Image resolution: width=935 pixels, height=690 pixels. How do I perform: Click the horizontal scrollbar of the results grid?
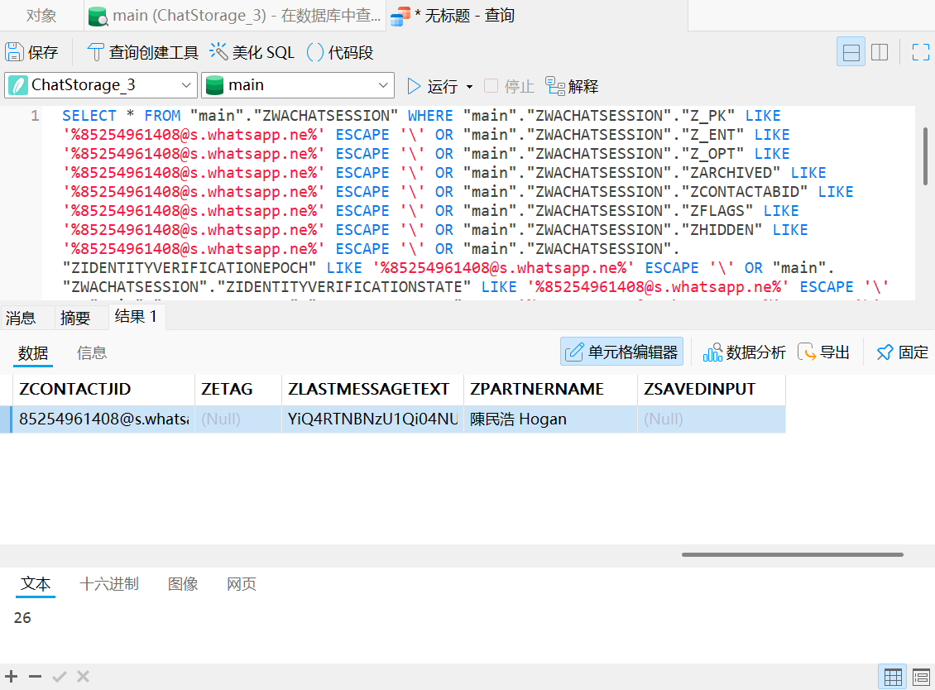coord(793,554)
